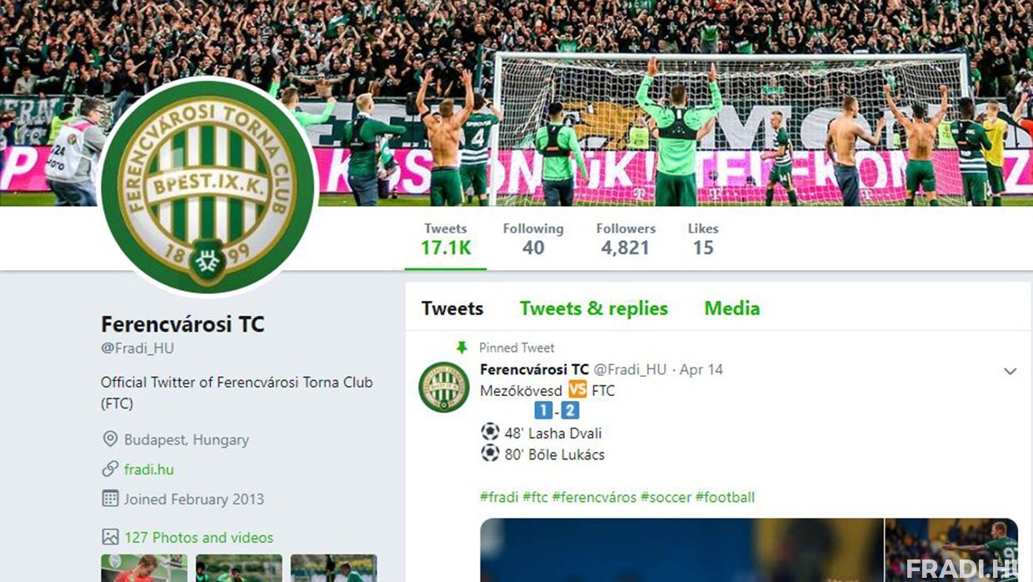
Task: Open the large Ferencvárosi Torna Club profile badge
Action: point(208,188)
